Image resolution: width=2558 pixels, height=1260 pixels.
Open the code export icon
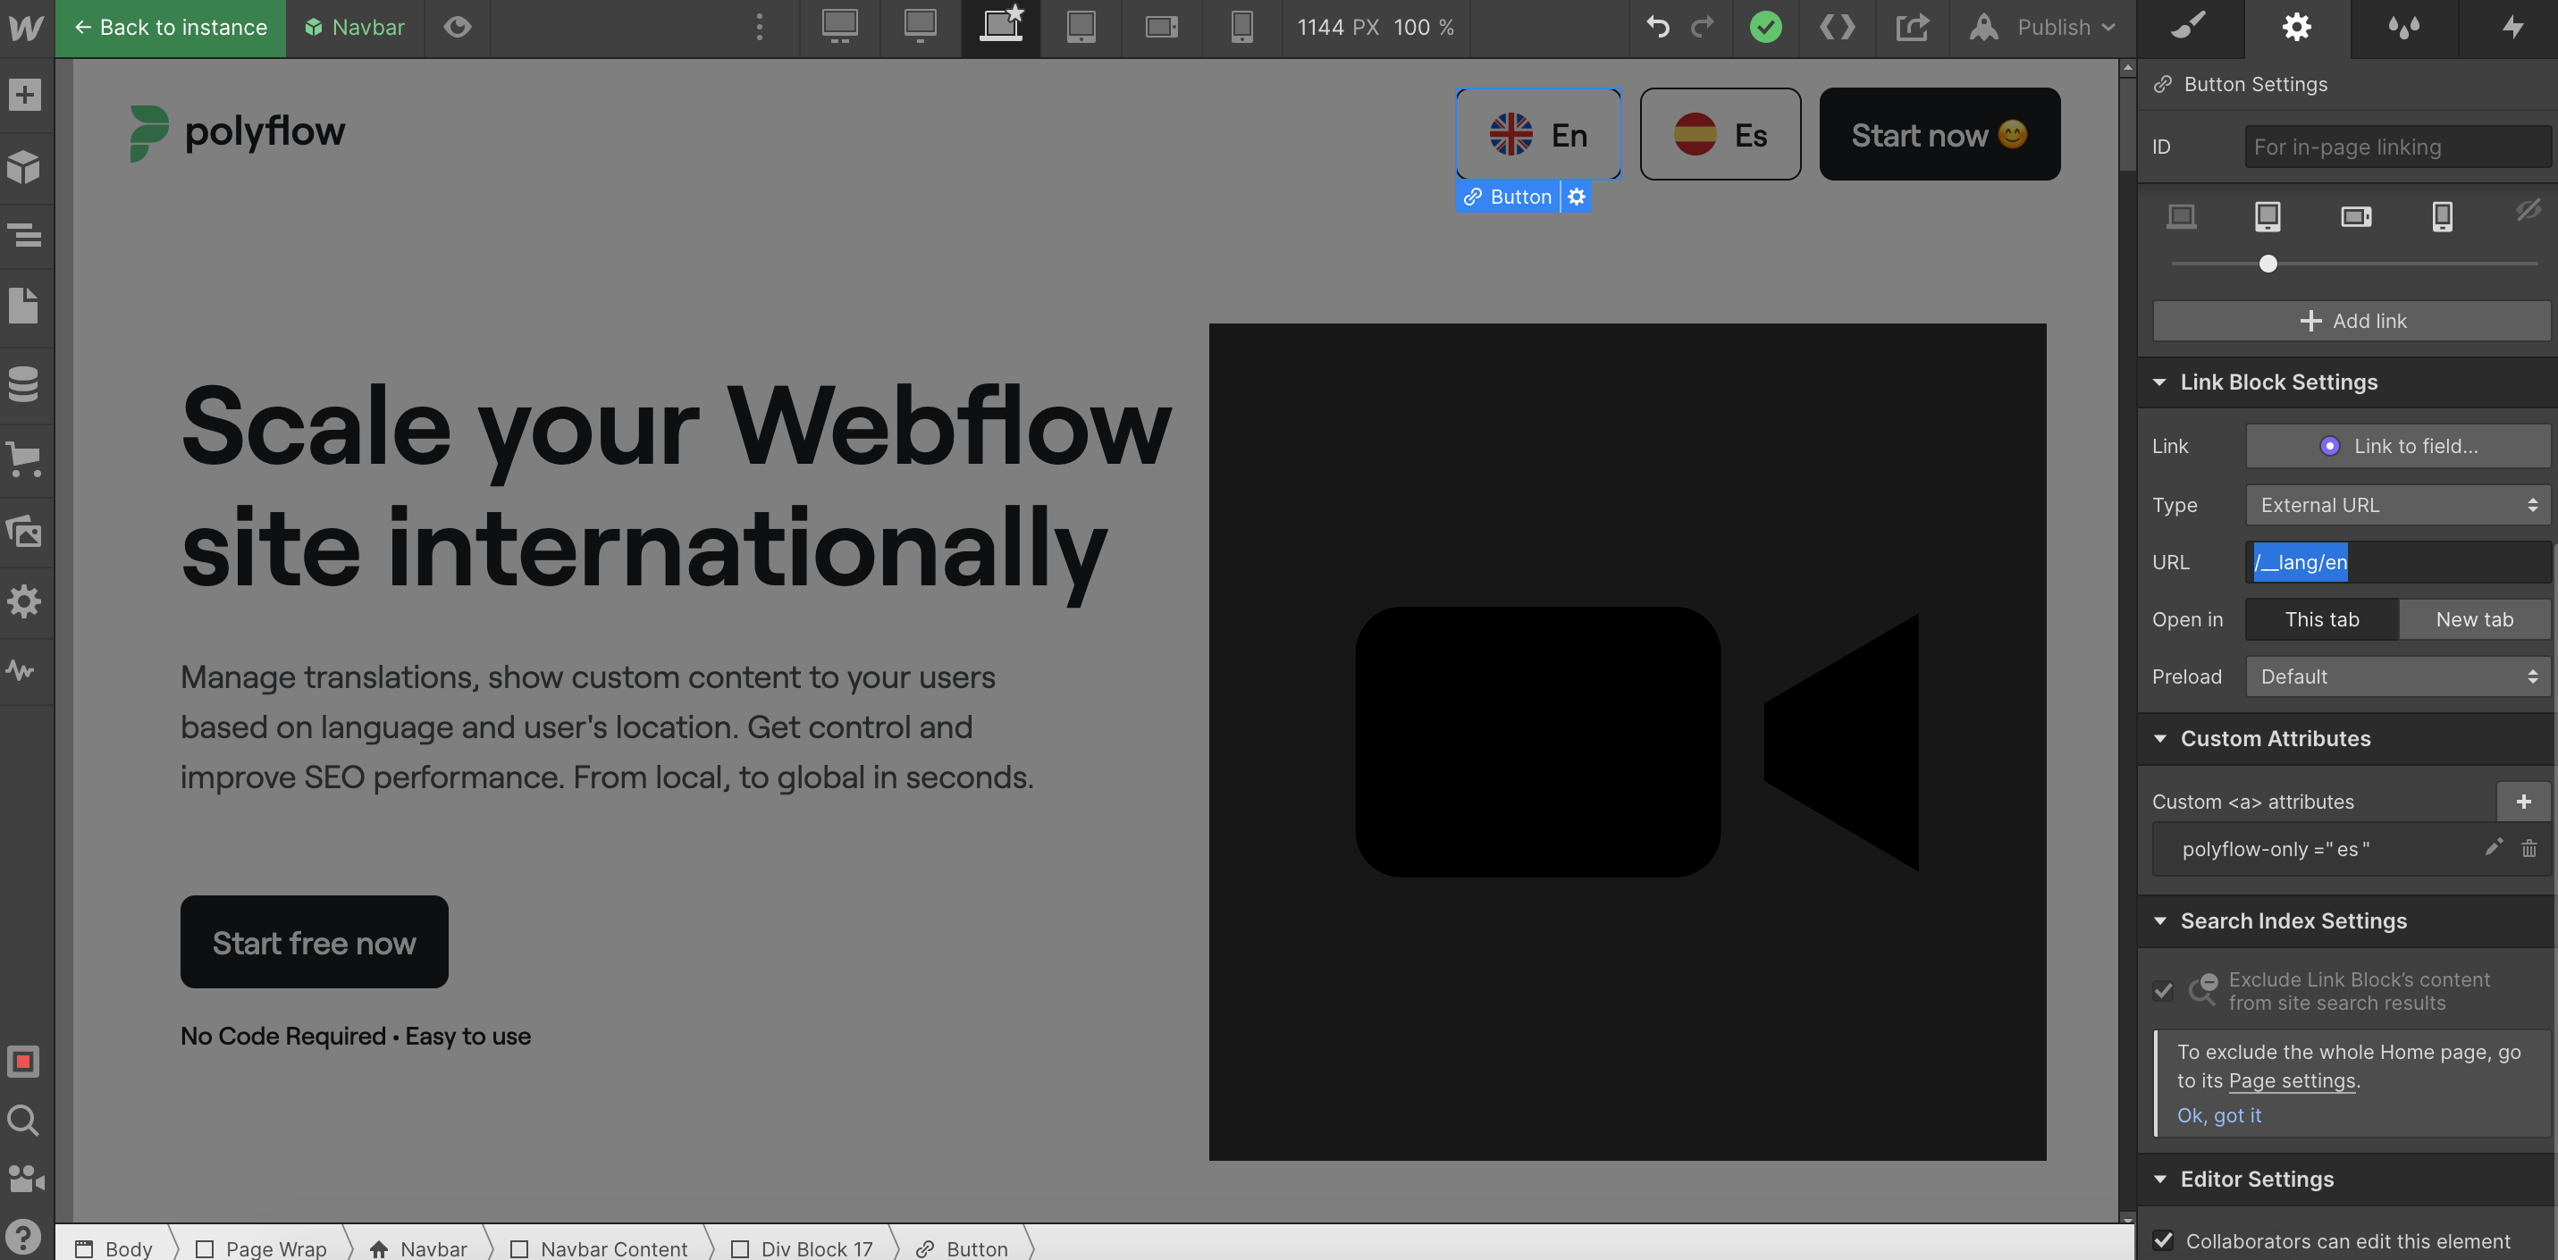point(1837,27)
